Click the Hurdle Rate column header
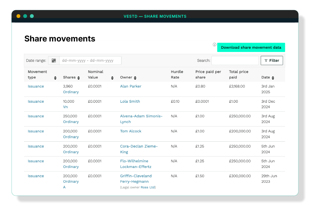This screenshot has width=310, height=206. click(x=177, y=74)
